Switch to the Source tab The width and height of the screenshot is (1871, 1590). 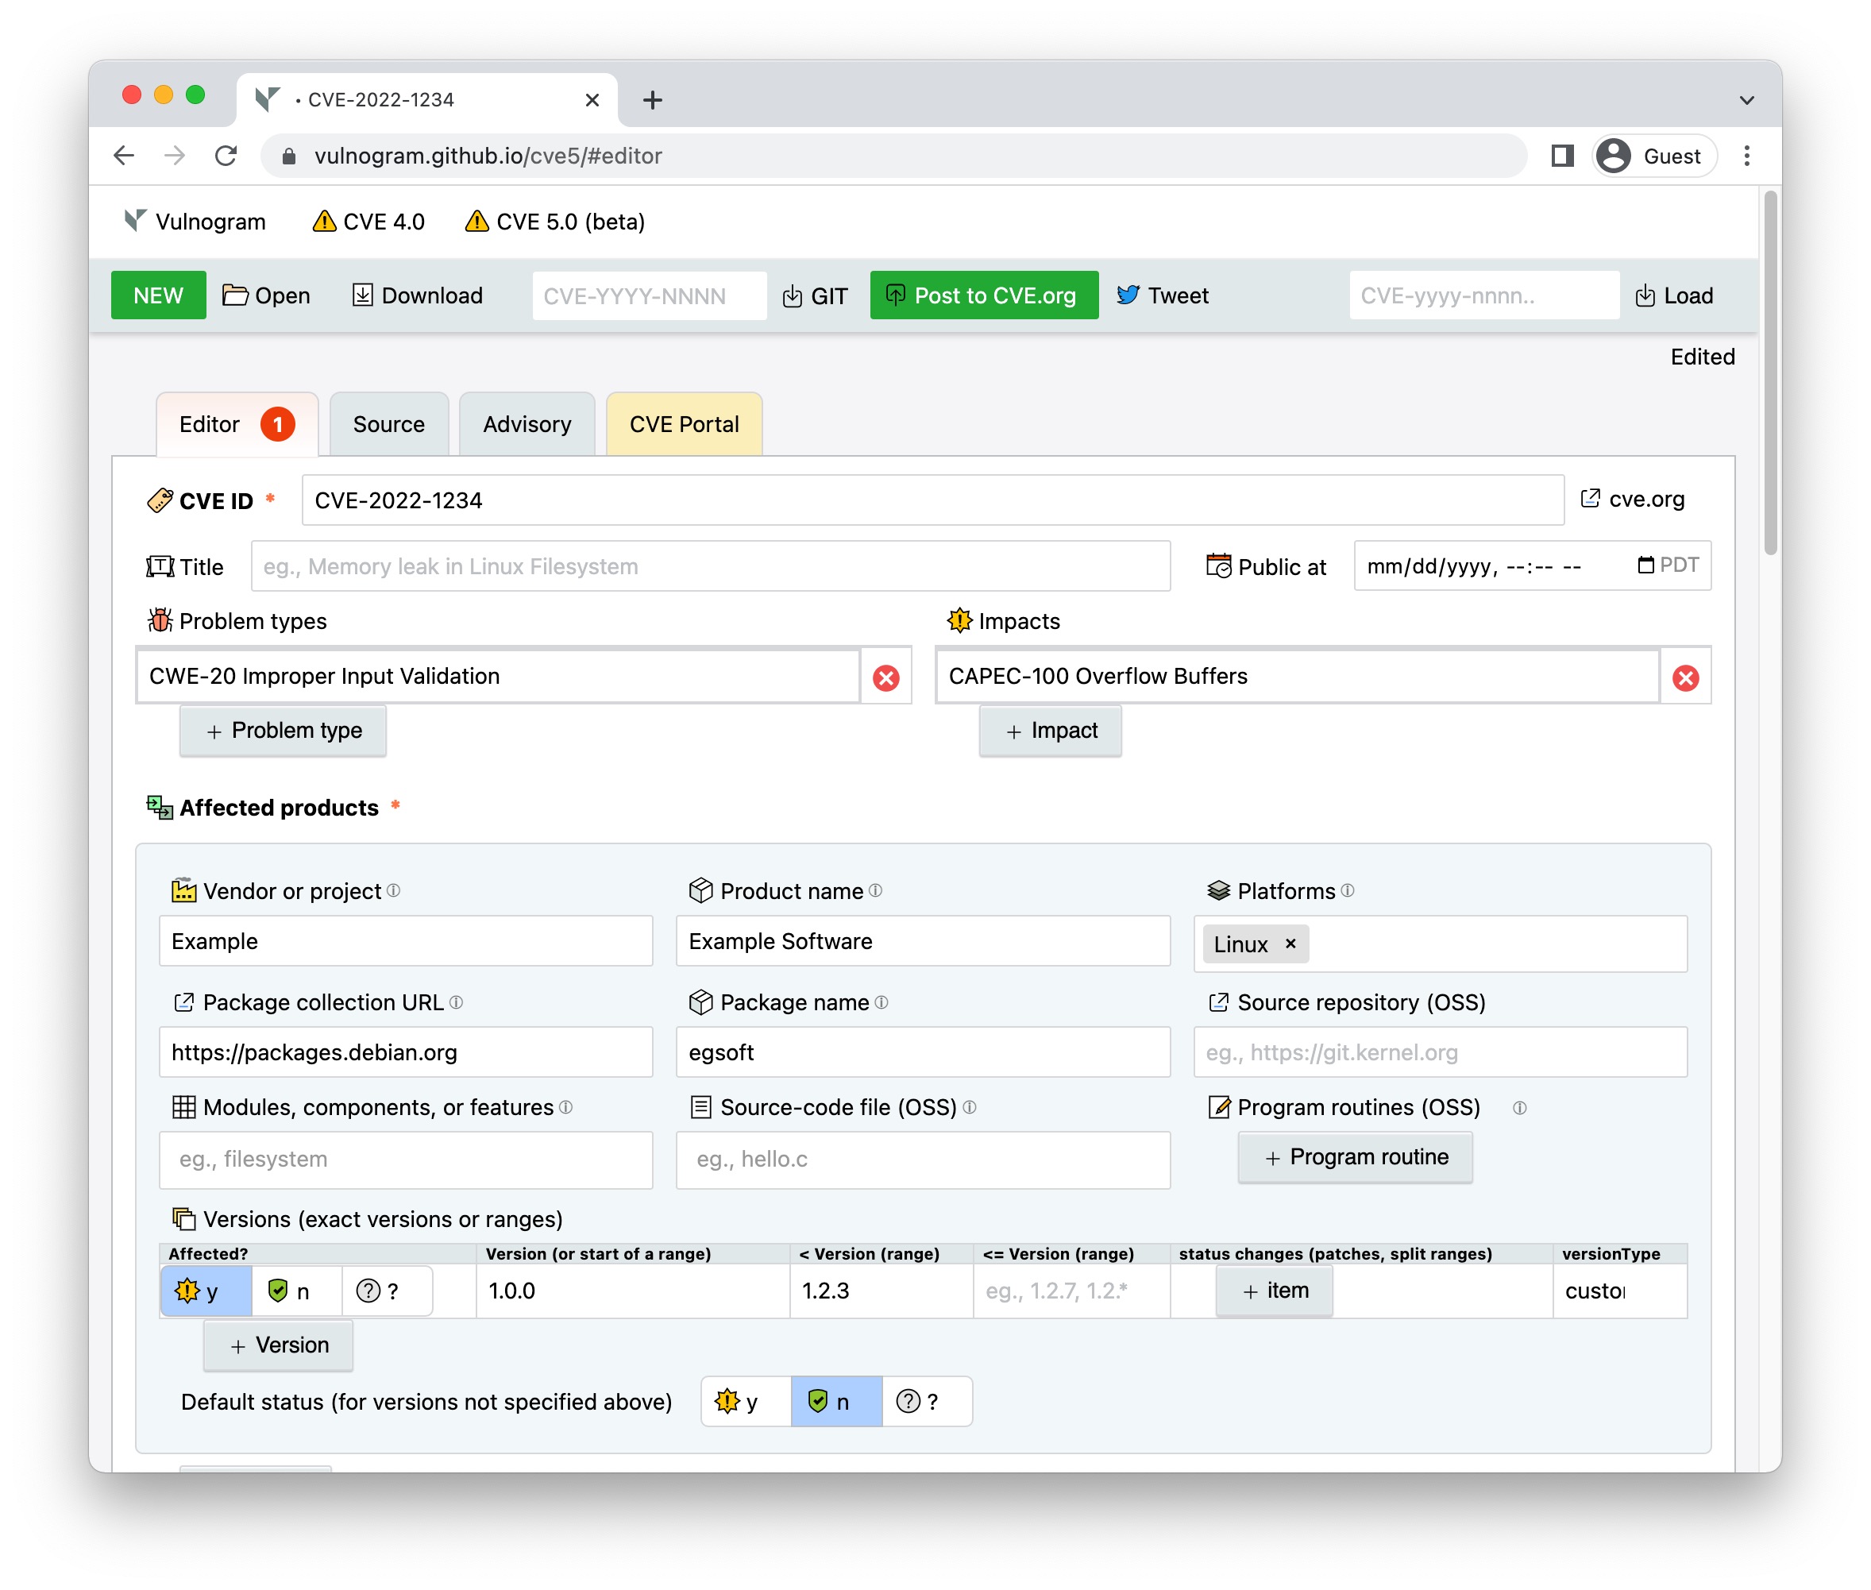pos(388,423)
